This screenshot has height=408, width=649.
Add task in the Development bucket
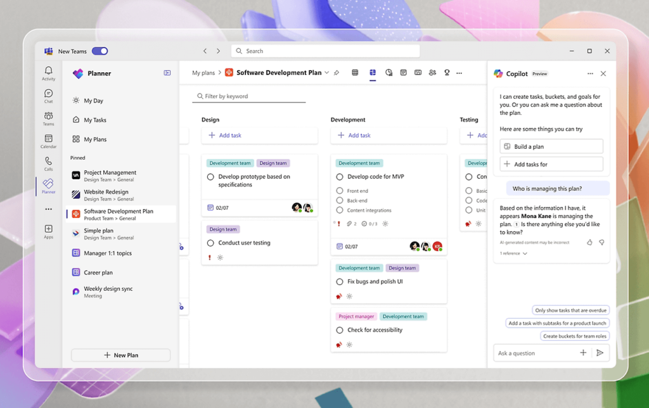(x=389, y=136)
